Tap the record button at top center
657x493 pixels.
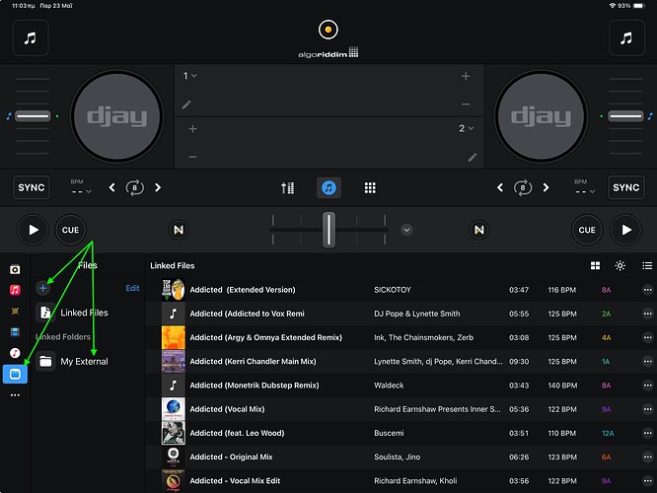[x=328, y=30]
